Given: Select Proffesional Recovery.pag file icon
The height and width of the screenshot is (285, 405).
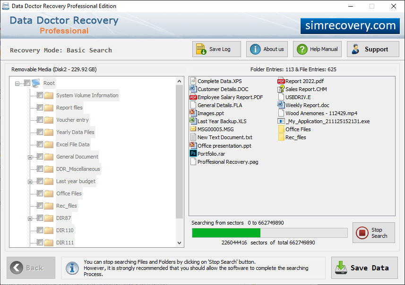Looking at the screenshot, I should (x=193, y=162).
